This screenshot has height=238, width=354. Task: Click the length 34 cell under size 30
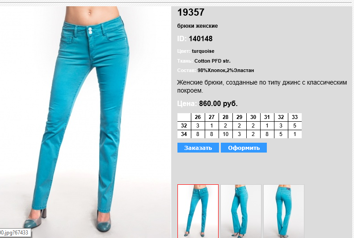click(x=253, y=134)
